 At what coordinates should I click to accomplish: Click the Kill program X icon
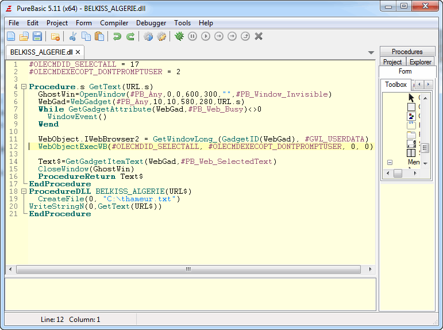coord(259,37)
